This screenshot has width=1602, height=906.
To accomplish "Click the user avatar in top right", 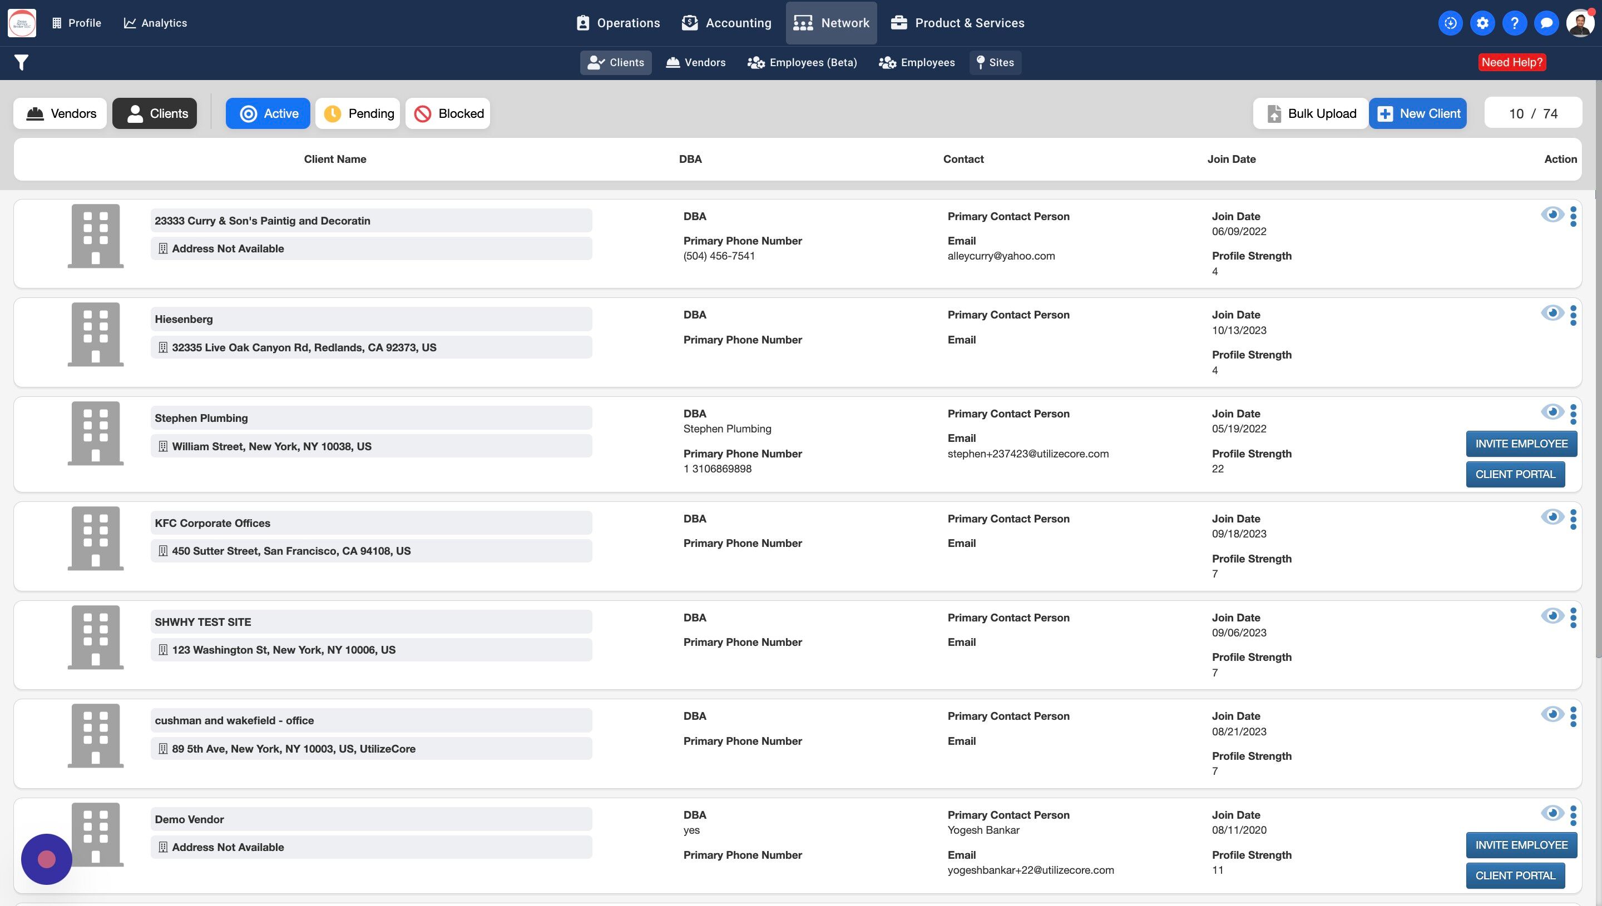I will [x=1580, y=23].
